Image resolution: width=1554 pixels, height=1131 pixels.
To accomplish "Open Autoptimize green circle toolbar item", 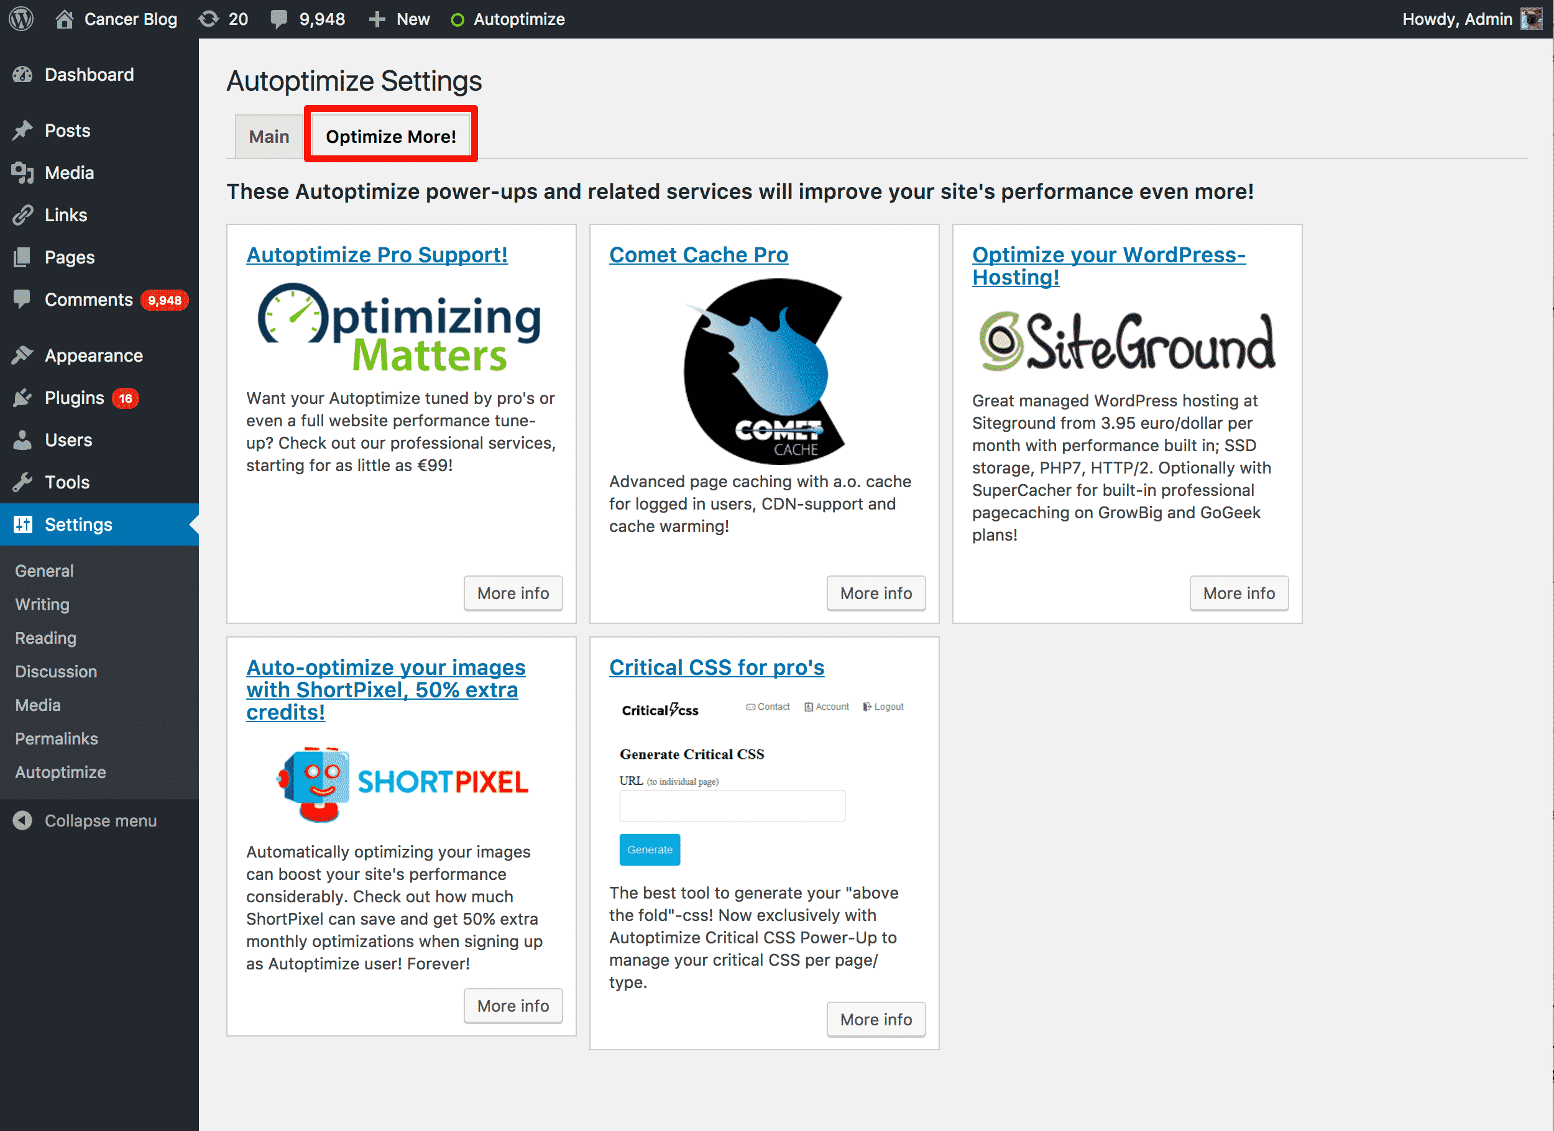I will pyautogui.click(x=457, y=20).
